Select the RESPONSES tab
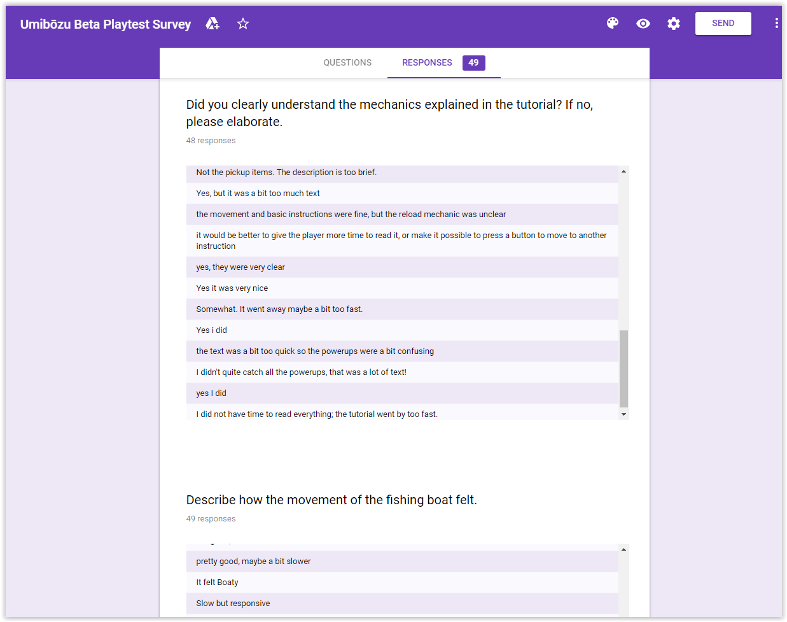The width and height of the screenshot is (787, 622). (427, 62)
